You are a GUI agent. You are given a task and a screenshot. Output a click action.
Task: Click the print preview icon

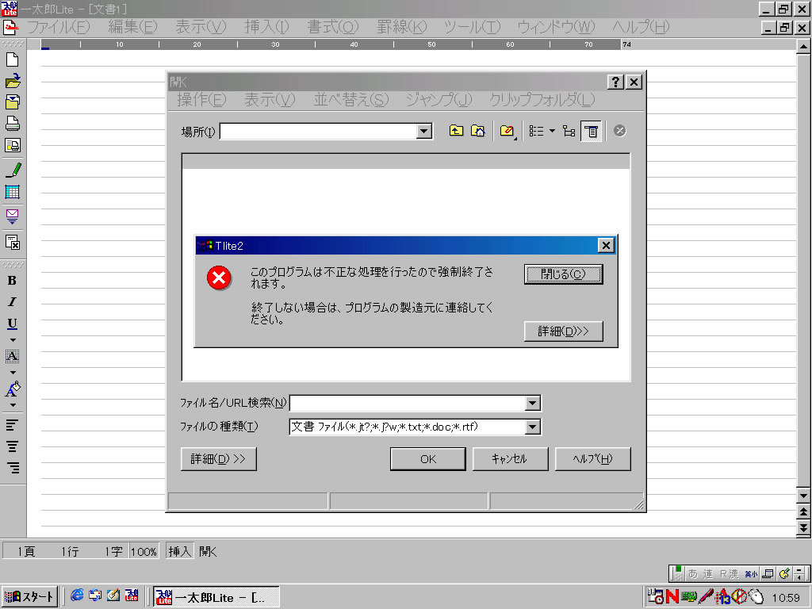pos(13,145)
